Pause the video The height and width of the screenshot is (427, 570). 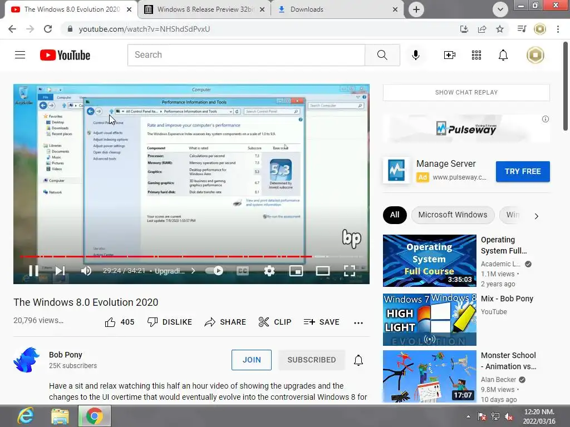tap(33, 271)
